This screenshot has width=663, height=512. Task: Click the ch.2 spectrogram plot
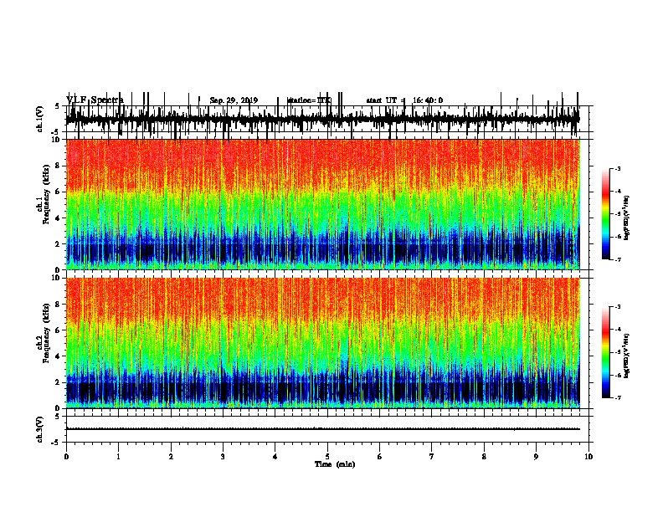(x=322, y=343)
